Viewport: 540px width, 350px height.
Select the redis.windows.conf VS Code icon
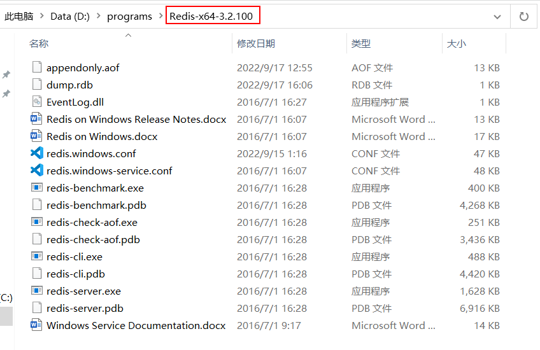(37, 153)
